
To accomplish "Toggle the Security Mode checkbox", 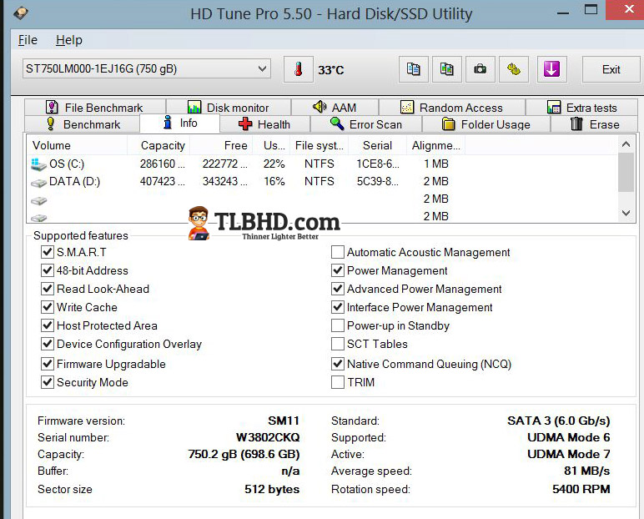I will click(x=48, y=382).
